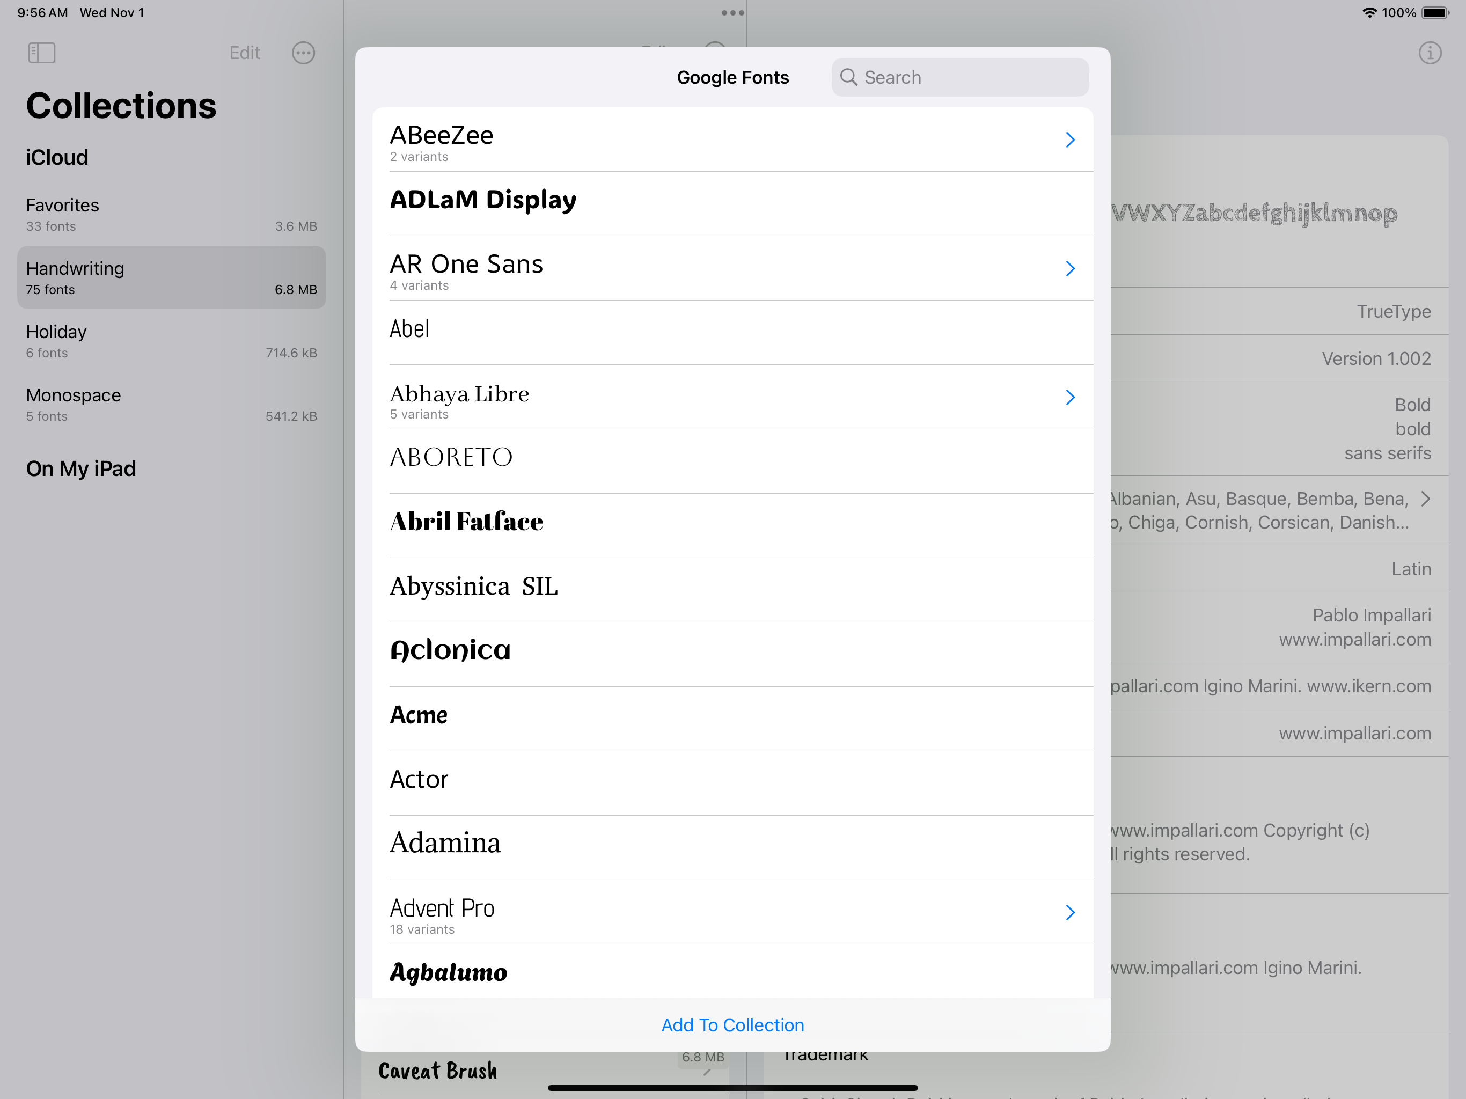Image resolution: width=1466 pixels, height=1099 pixels.
Task: Tap Add To Collection button
Action: pyautogui.click(x=732, y=1025)
